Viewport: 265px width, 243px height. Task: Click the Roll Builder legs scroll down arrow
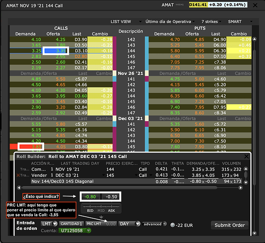pos(246,182)
